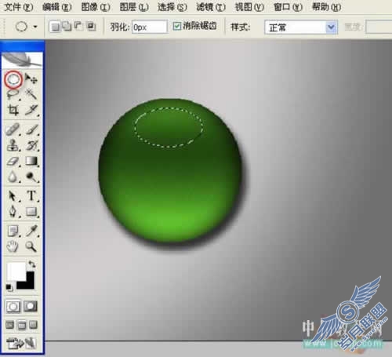Select the Gradient tool
The width and height of the screenshot is (392, 357).
[x=32, y=161]
